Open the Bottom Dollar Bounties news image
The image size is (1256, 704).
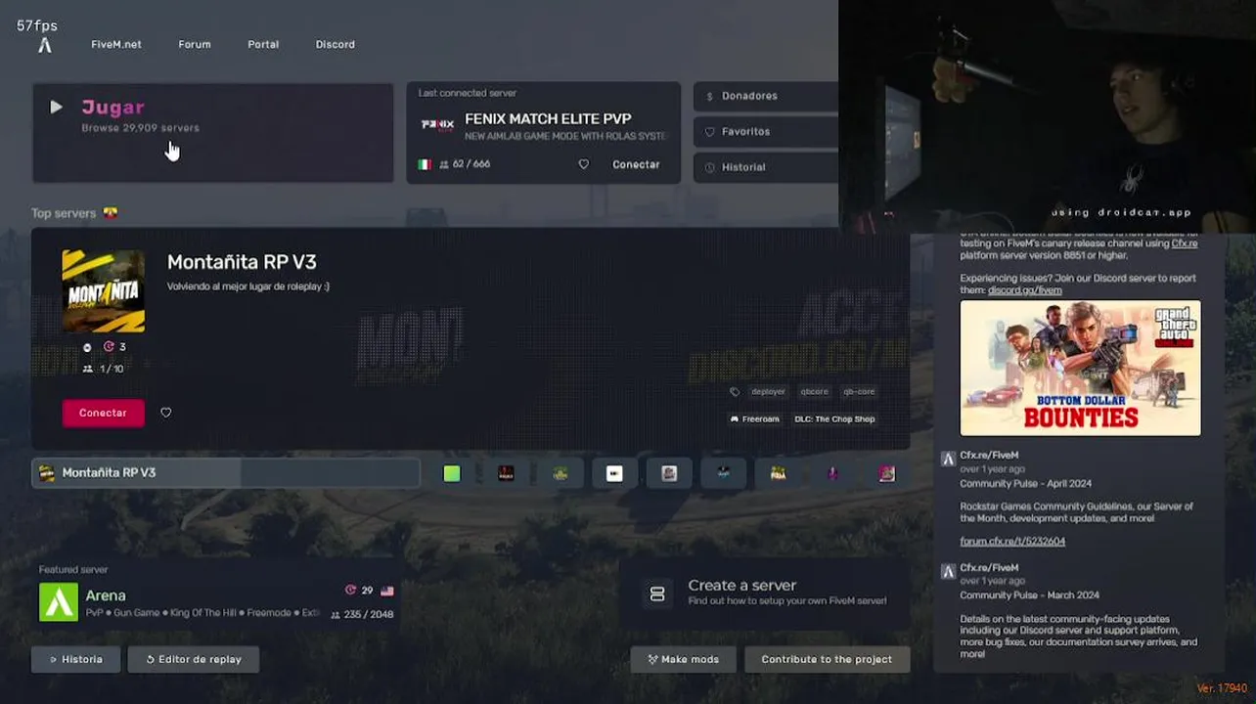click(x=1080, y=368)
